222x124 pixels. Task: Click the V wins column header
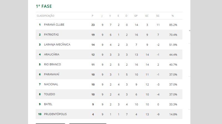(x=110, y=16)
